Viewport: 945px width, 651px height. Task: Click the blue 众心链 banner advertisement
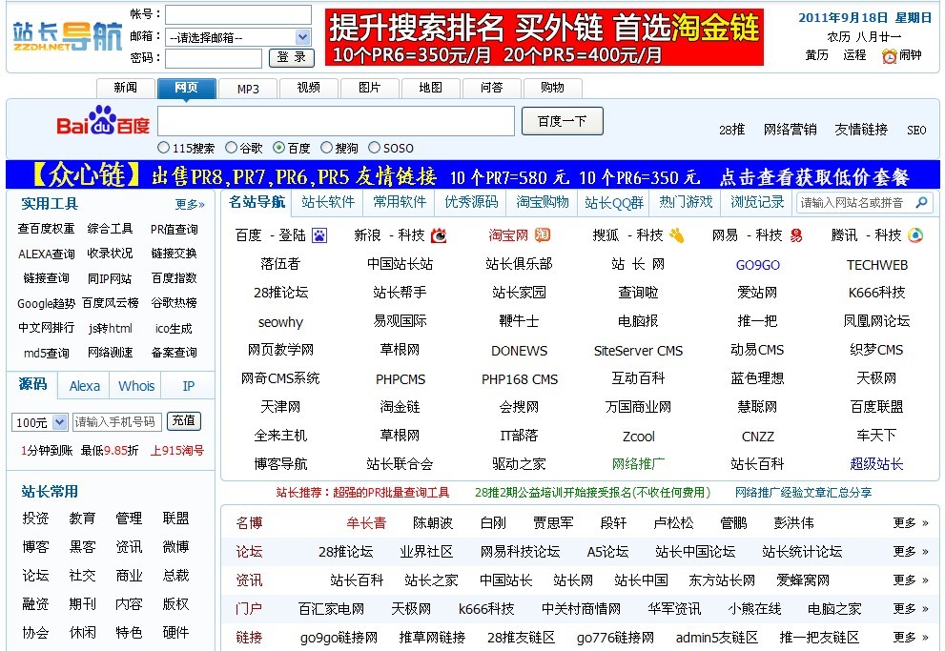click(473, 175)
